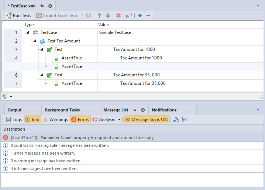Click the Value column header

180,25
